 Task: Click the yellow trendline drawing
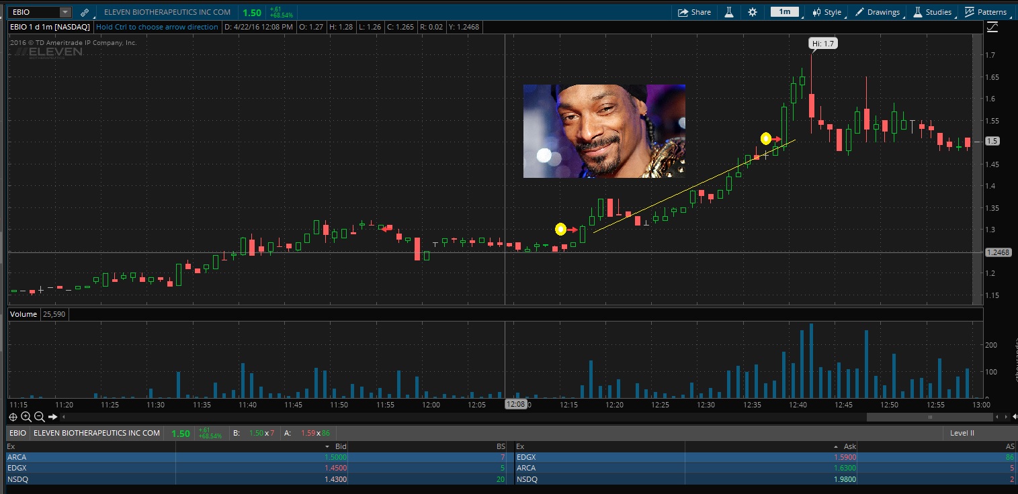(695, 186)
